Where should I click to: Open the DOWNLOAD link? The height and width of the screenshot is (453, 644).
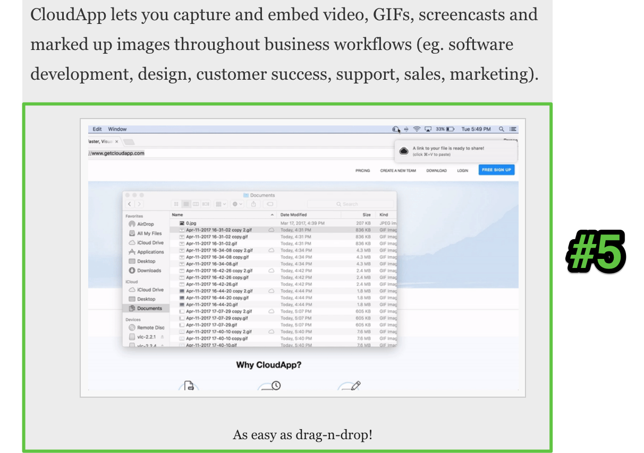point(436,171)
